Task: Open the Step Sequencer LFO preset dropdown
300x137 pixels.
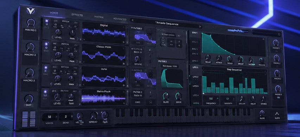Action: (x=234, y=70)
